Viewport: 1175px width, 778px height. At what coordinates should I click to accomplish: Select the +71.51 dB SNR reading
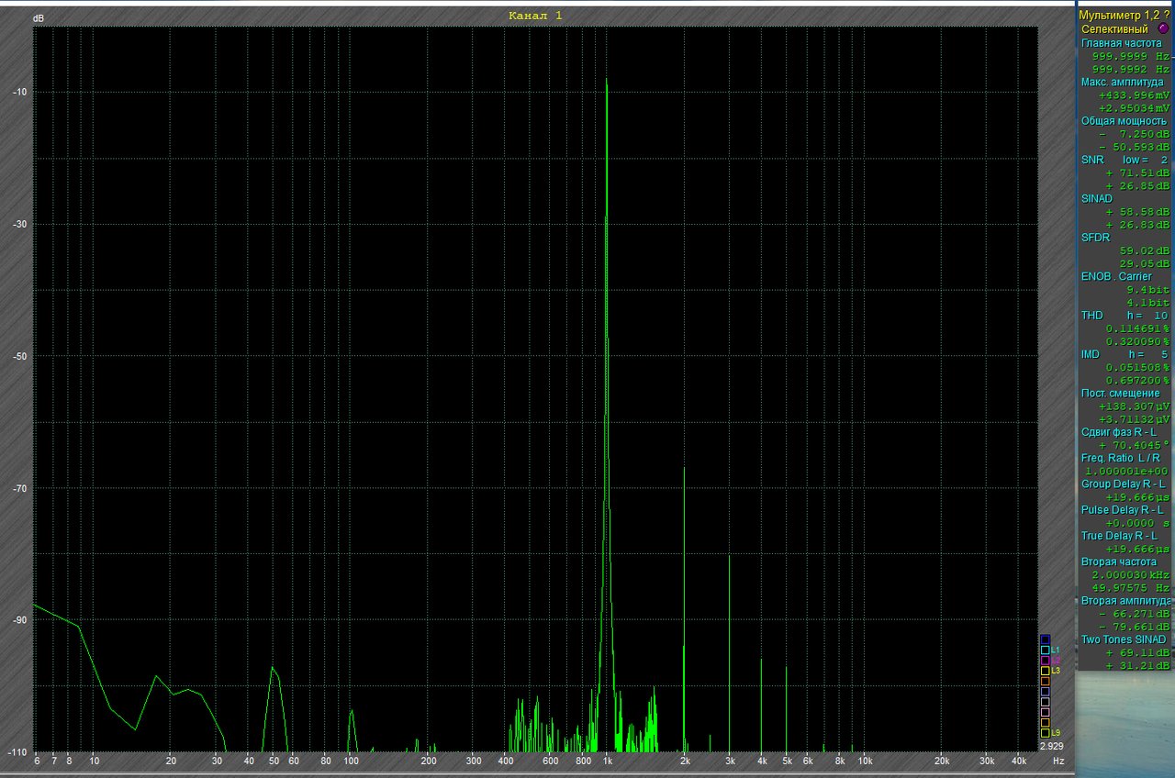[x=1137, y=172]
